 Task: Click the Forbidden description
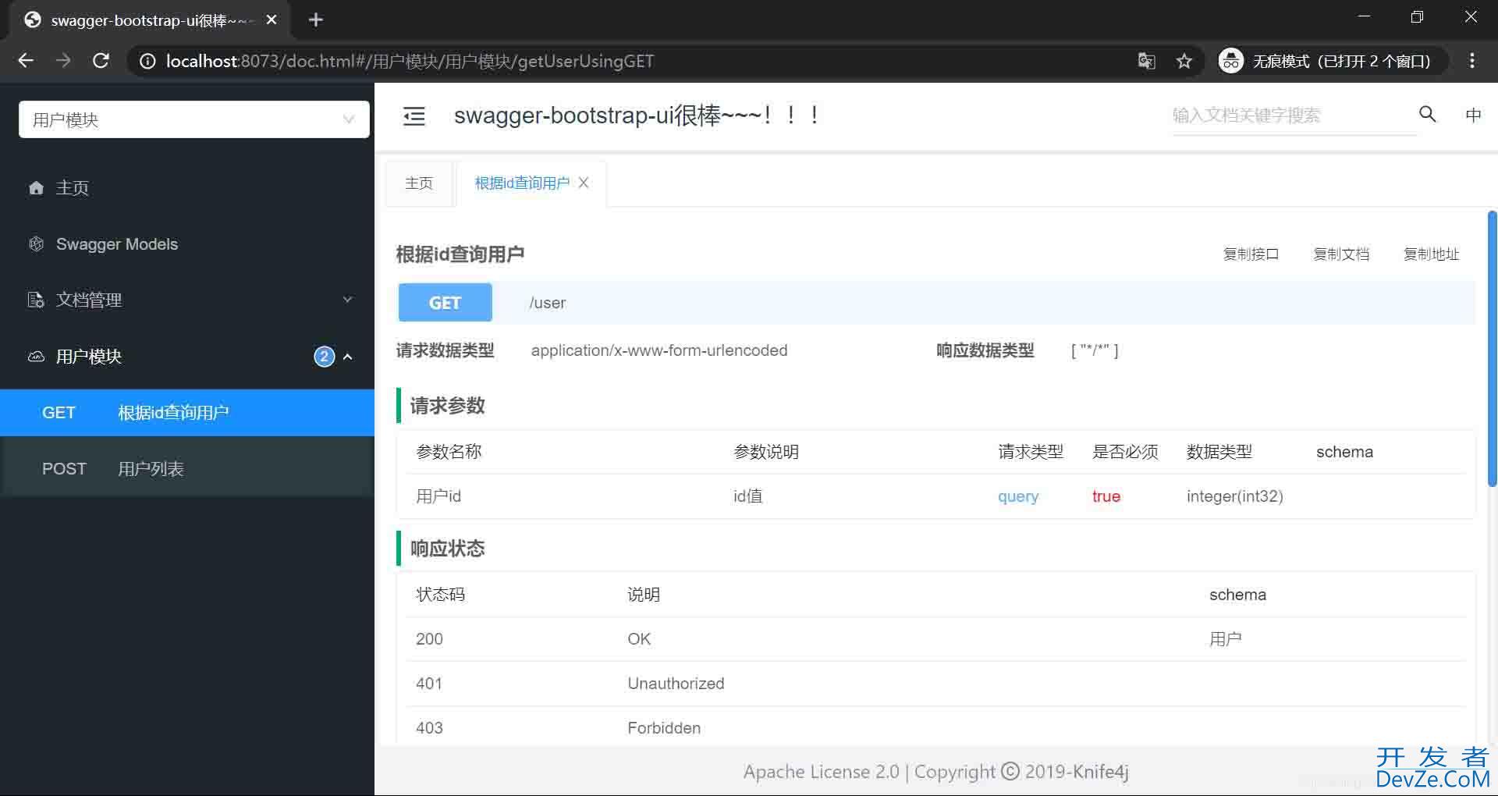point(664,728)
